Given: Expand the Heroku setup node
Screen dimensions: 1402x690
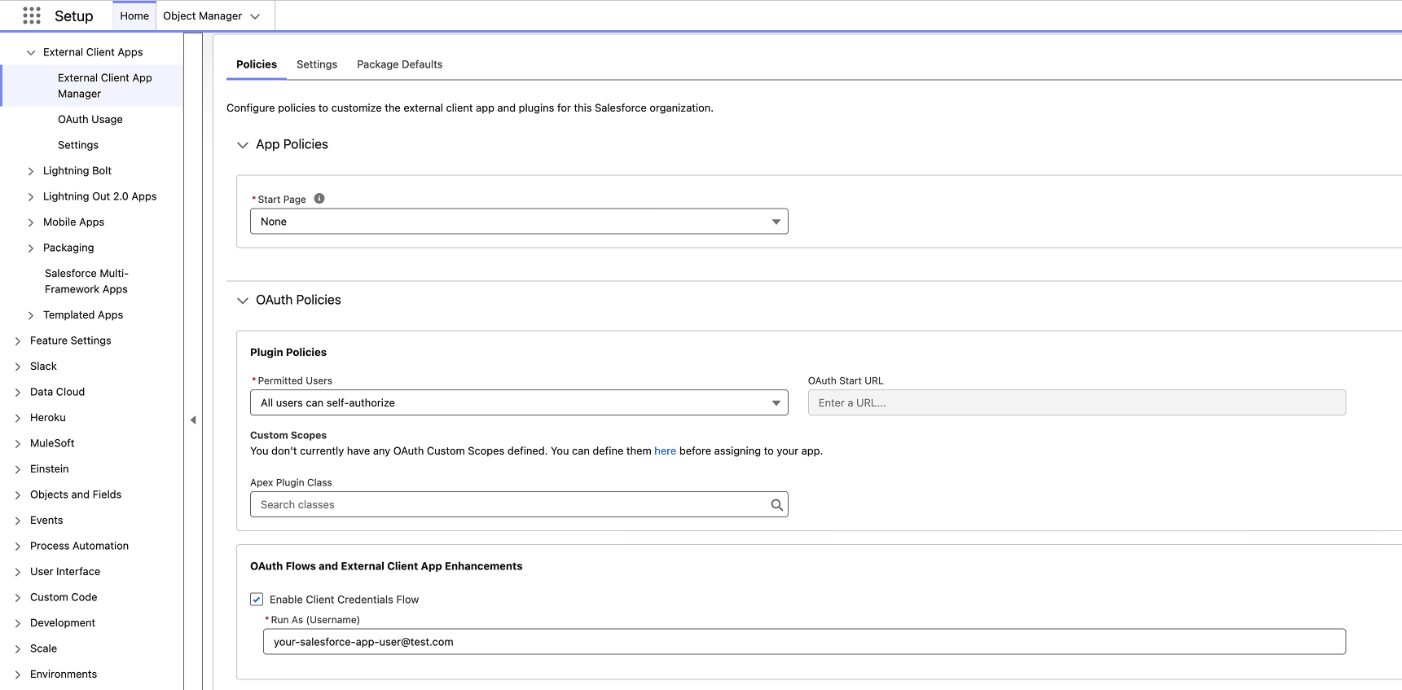Looking at the screenshot, I should (18, 419).
